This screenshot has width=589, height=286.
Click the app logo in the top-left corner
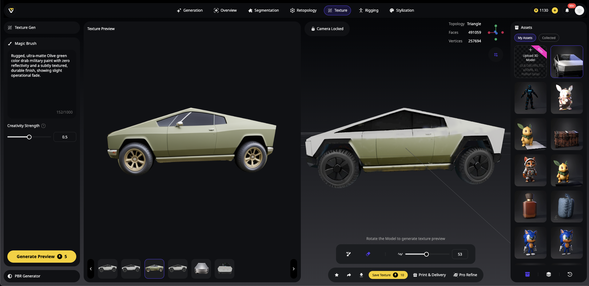(11, 10)
